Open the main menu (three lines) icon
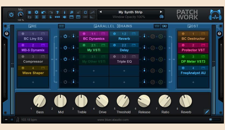Image resolution: width=225 pixels, height=130 pixels. (x=30, y=12)
